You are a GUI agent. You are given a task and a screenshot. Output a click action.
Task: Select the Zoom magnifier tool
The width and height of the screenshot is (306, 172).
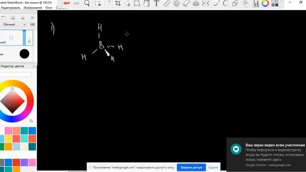(x=87, y=3)
